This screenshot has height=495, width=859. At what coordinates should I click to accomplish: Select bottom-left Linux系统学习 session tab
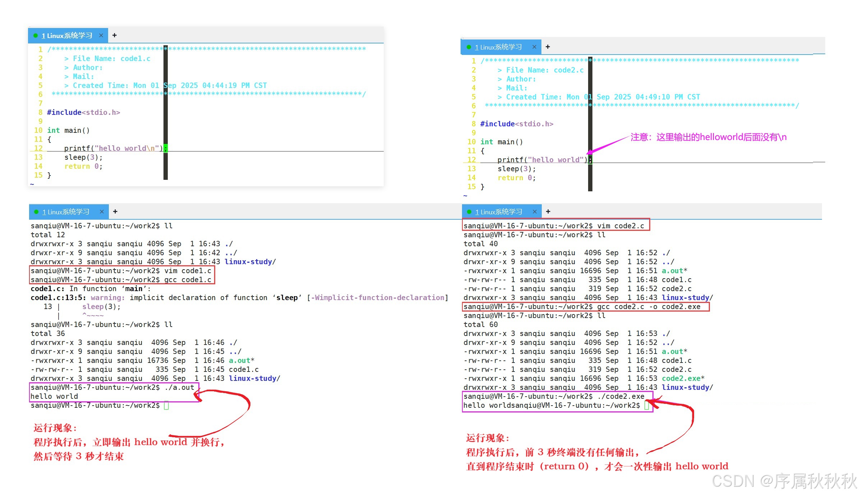click(x=66, y=212)
